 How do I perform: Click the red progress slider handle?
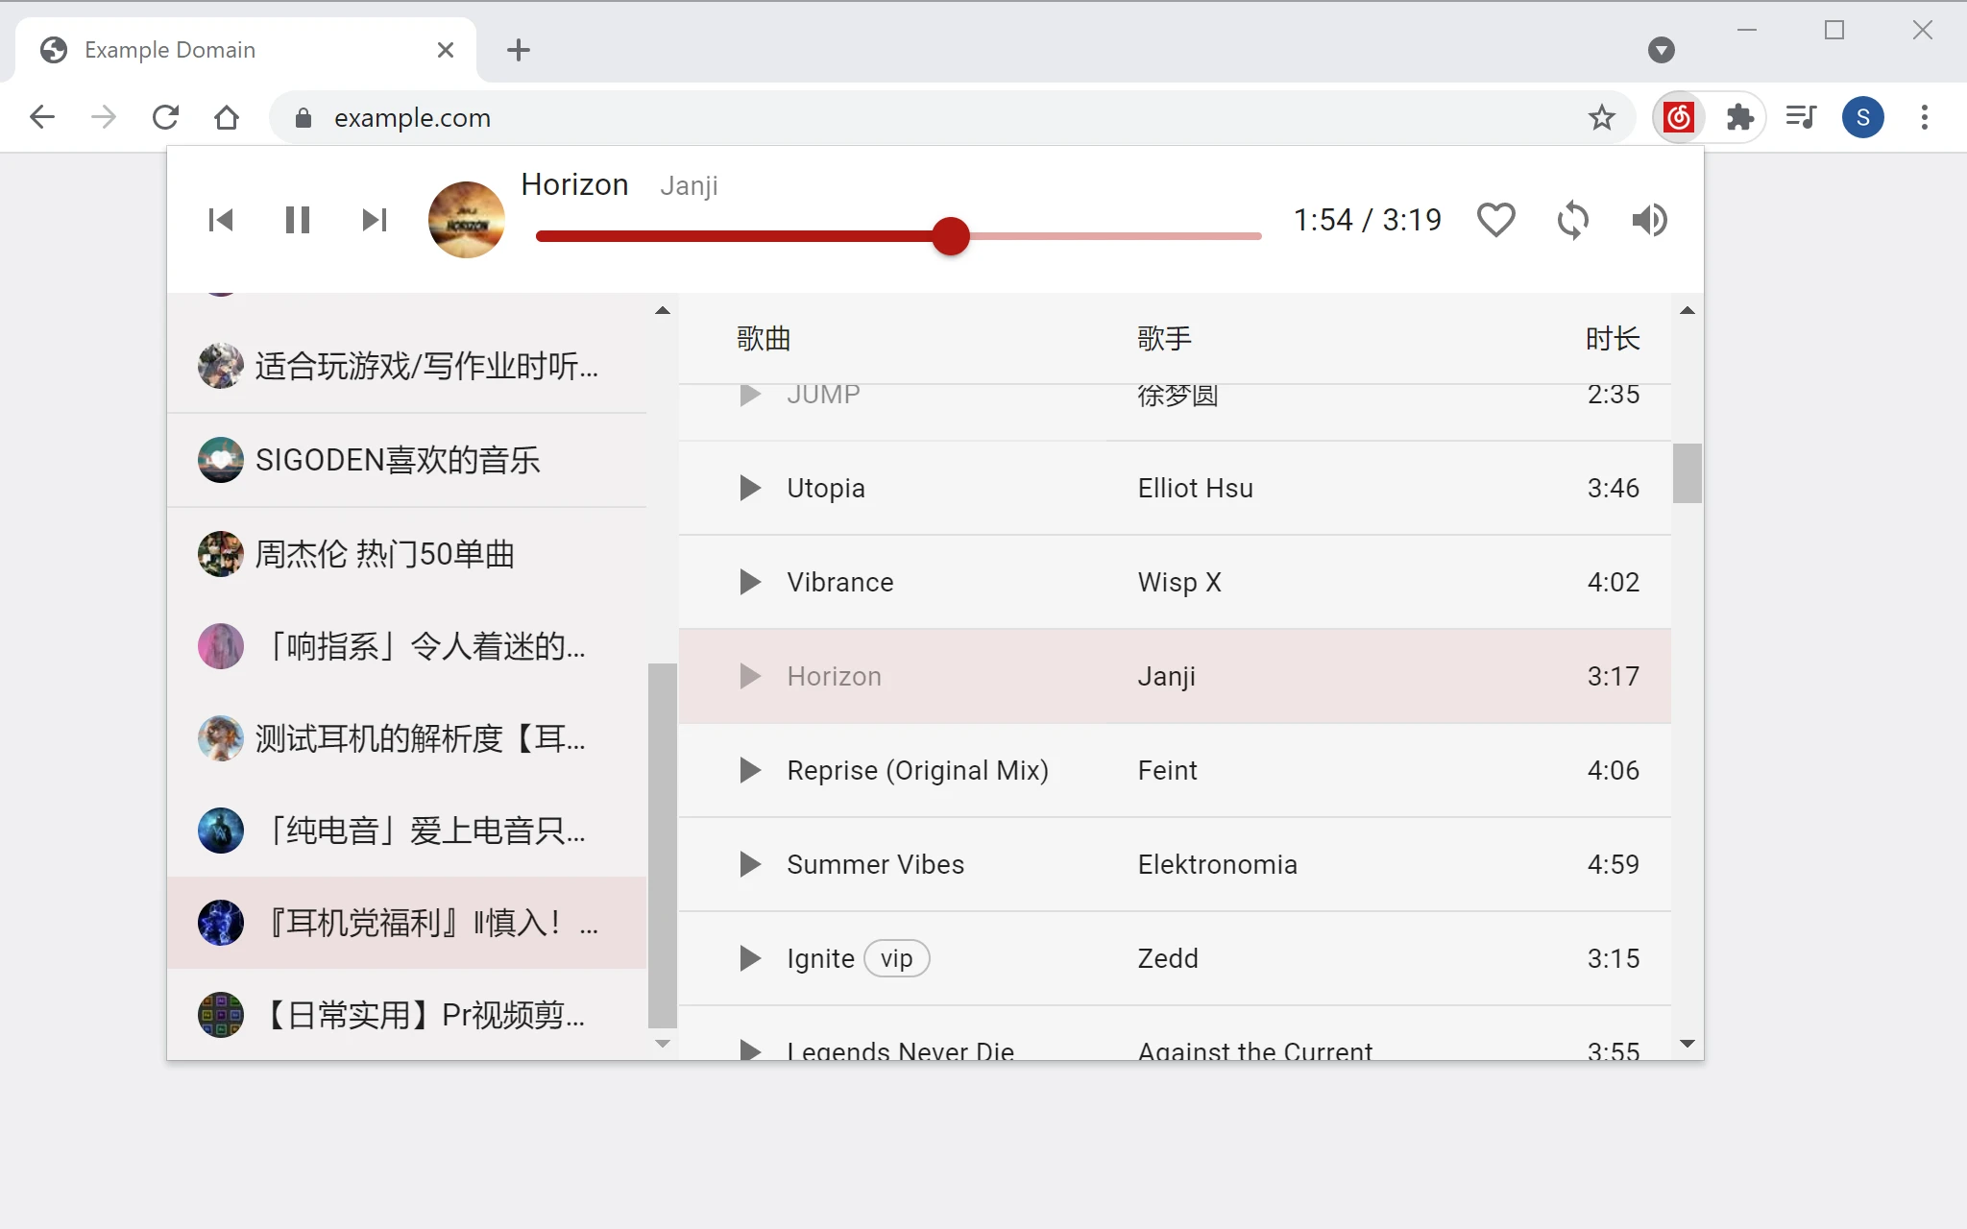tap(951, 236)
